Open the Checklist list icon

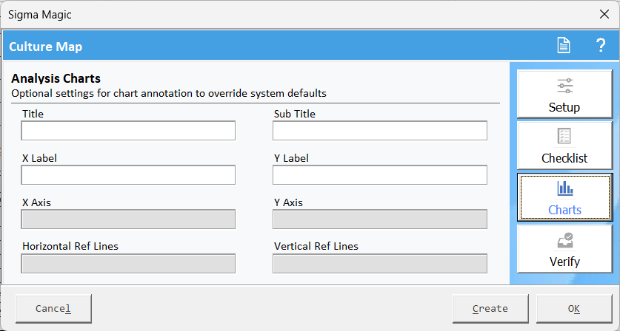pos(564,136)
